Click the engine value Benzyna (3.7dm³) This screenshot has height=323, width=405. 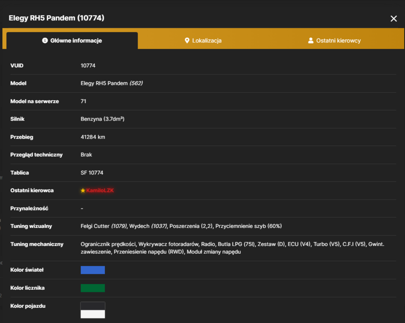pos(103,119)
